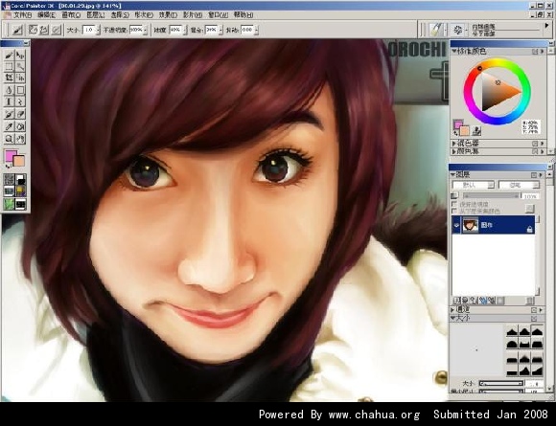Open the 帮助 Help menu
Screen dimensions: 556x426
click(243, 15)
